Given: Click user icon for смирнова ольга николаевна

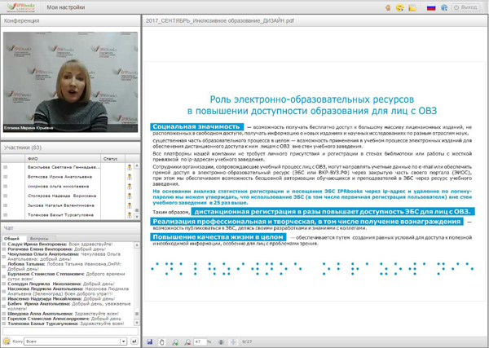Looking at the screenshot, I should pos(130,187).
